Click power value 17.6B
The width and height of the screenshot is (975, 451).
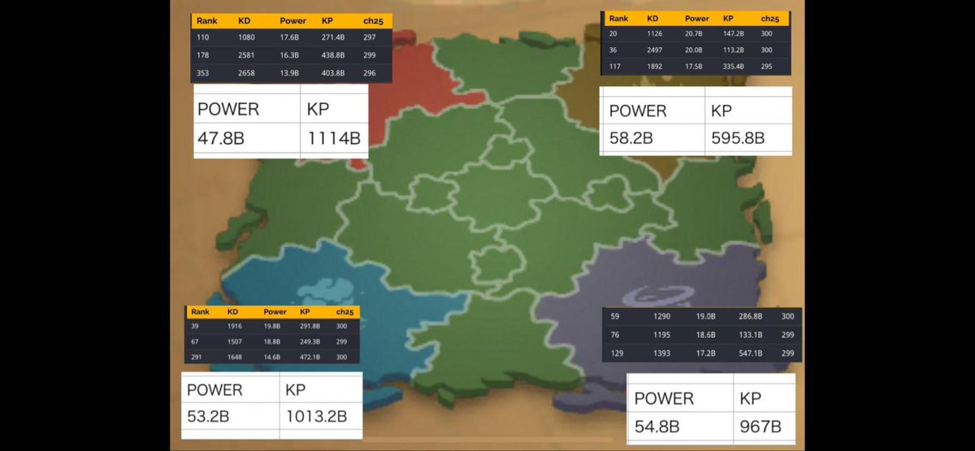pos(289,37)
